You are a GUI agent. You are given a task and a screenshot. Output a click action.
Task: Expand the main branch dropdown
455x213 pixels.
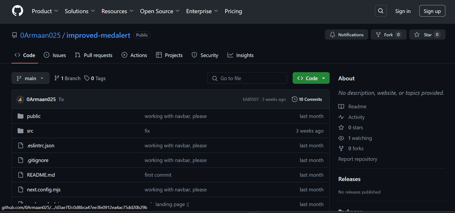[30, 78]
